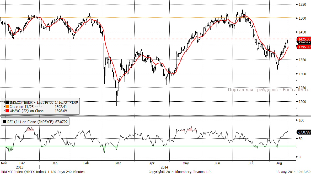Click the Nov month axis label
The image size is (311, 174).
coord(4,163)
